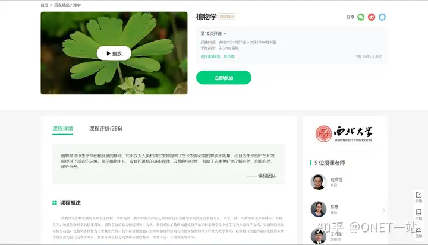428x245 pixels.
Task: Show next teachers with right chevron
Action: pos(383,211)
